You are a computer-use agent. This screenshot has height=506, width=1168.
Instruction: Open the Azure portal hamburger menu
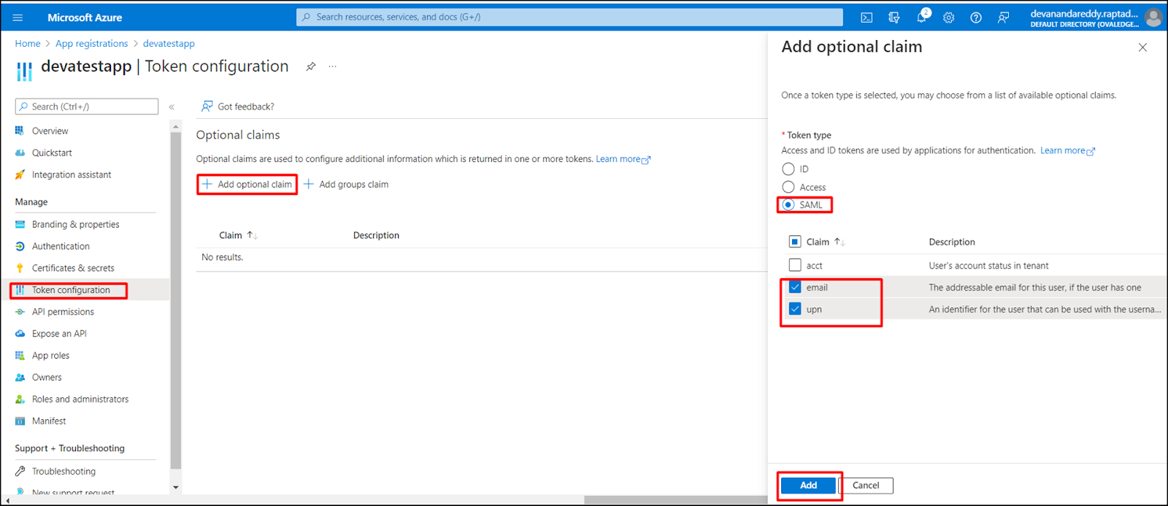coord(18,18)
